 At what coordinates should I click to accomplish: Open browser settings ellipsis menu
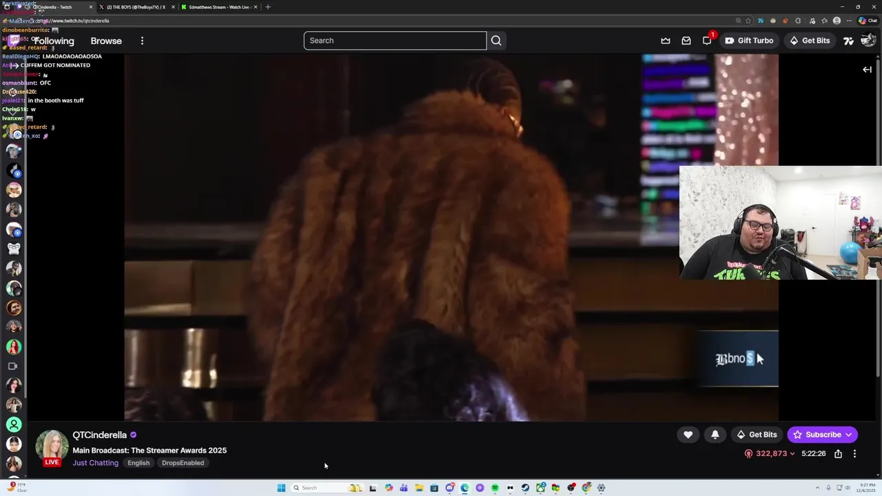tap(849, 21)
